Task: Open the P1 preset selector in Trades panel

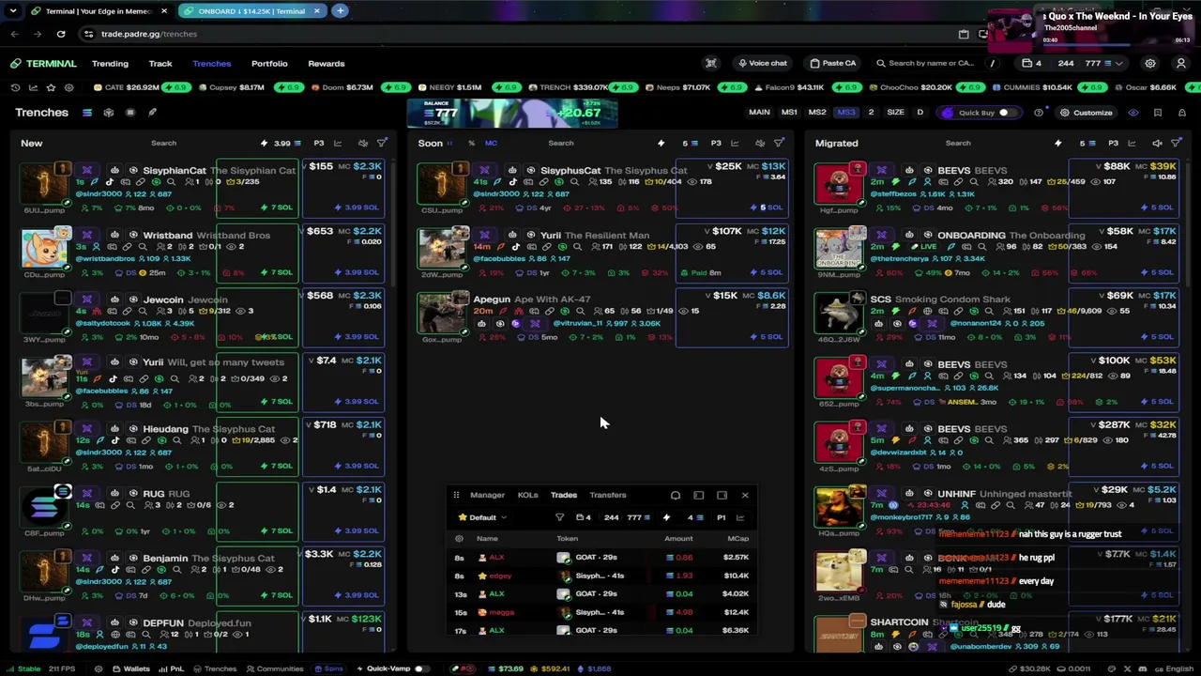Action: pos(722,517)
